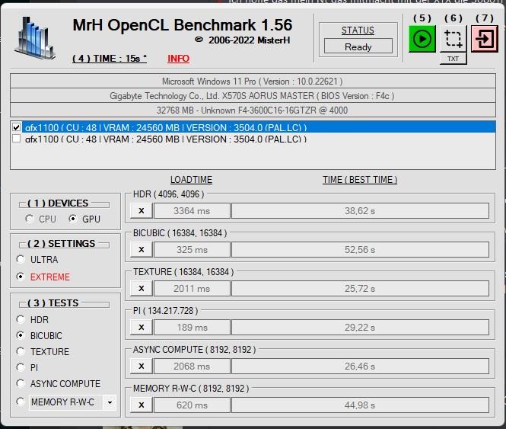Select the PI test radio button

click(x=21, y=367)
